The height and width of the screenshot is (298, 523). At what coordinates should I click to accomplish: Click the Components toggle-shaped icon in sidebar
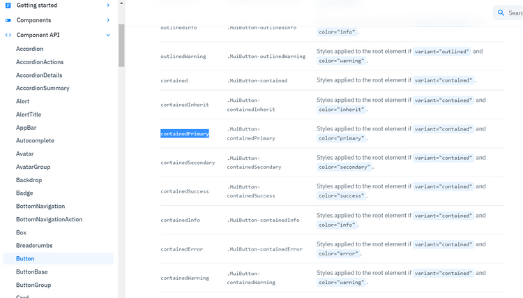point(8,20)
